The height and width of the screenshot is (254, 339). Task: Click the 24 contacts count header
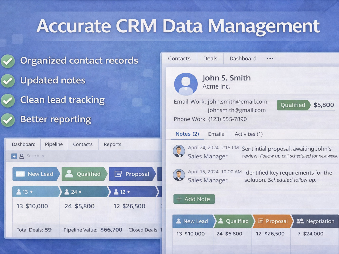[84, 192]
